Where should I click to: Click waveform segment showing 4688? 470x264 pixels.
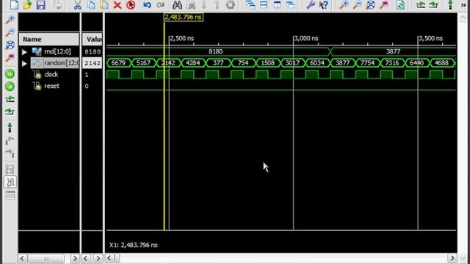441,63
